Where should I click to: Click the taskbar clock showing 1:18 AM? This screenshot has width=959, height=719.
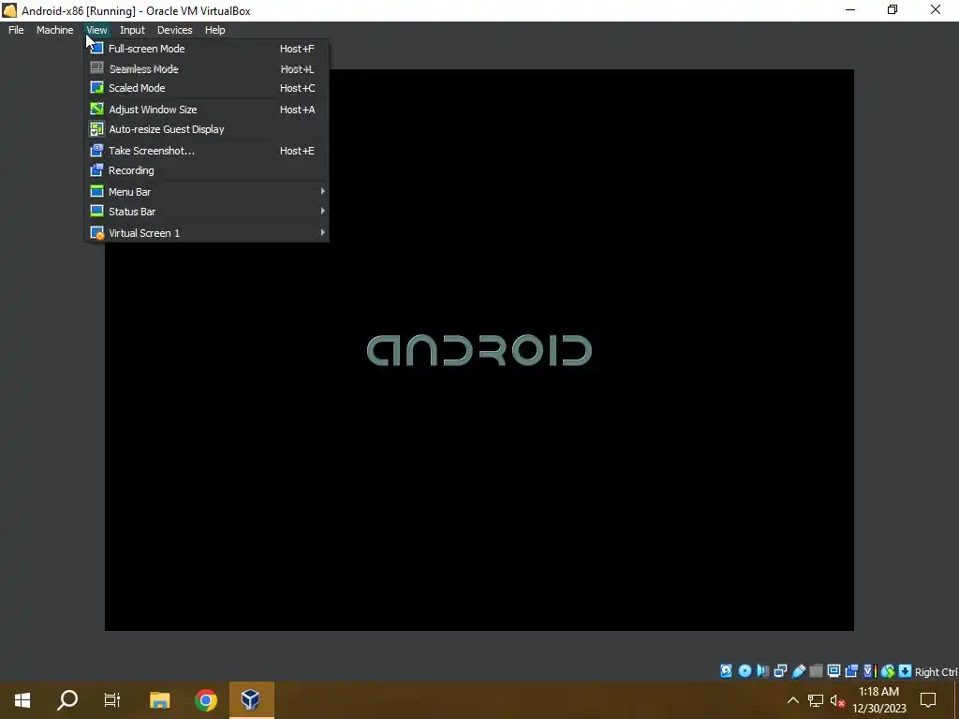click(x=878, y=700)
